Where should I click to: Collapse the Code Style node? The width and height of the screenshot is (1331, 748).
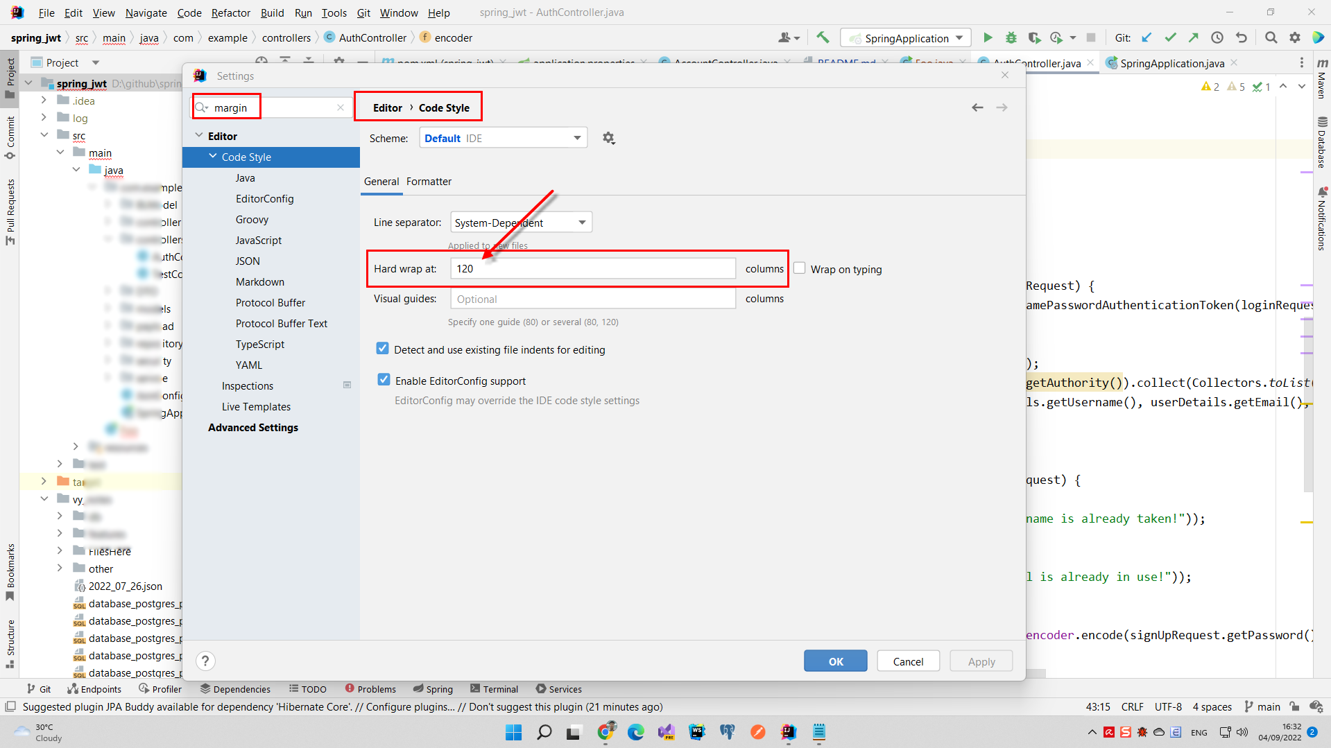[x=213, y=157]
